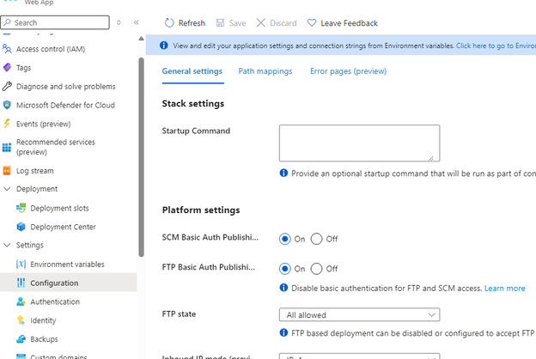Open the FTP state dropdown
The width and height of the screenshot is (536, 359).
(x=359, y=315)
